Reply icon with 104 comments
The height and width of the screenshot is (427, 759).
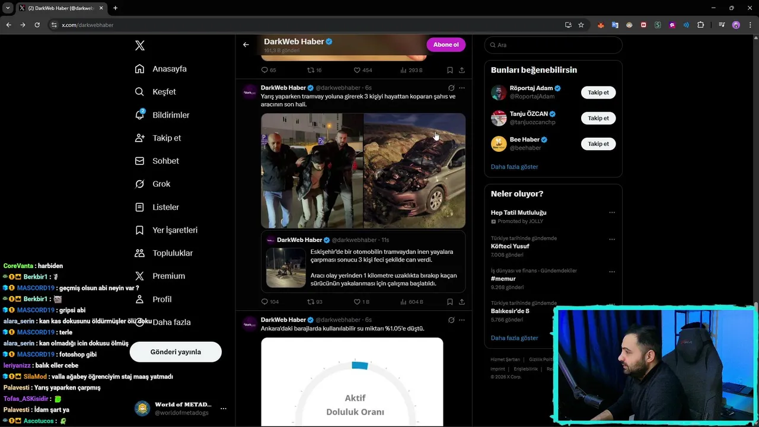pos(270,302)
